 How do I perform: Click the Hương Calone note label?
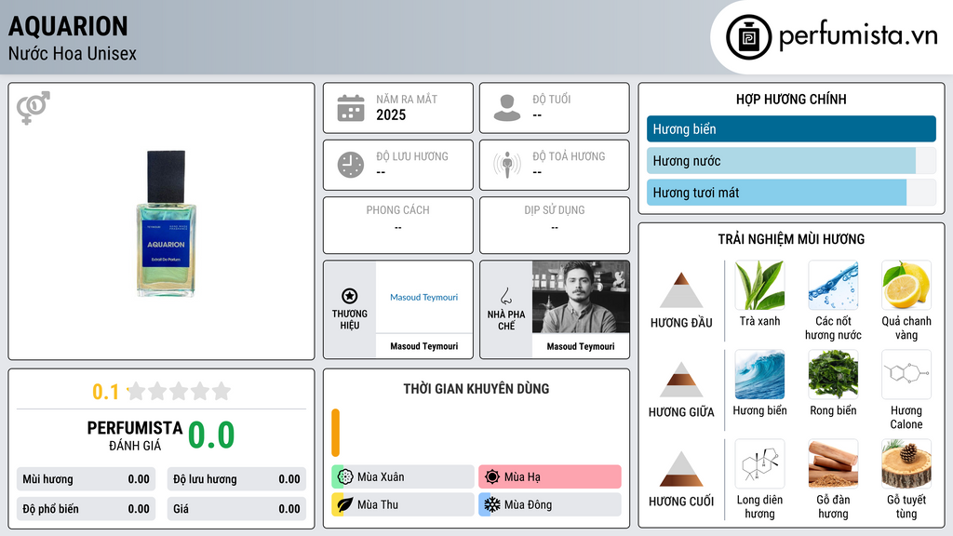pos(906,417)
